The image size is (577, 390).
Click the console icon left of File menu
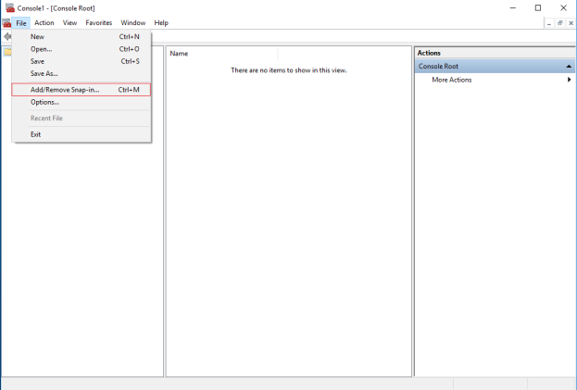(6, 22)
